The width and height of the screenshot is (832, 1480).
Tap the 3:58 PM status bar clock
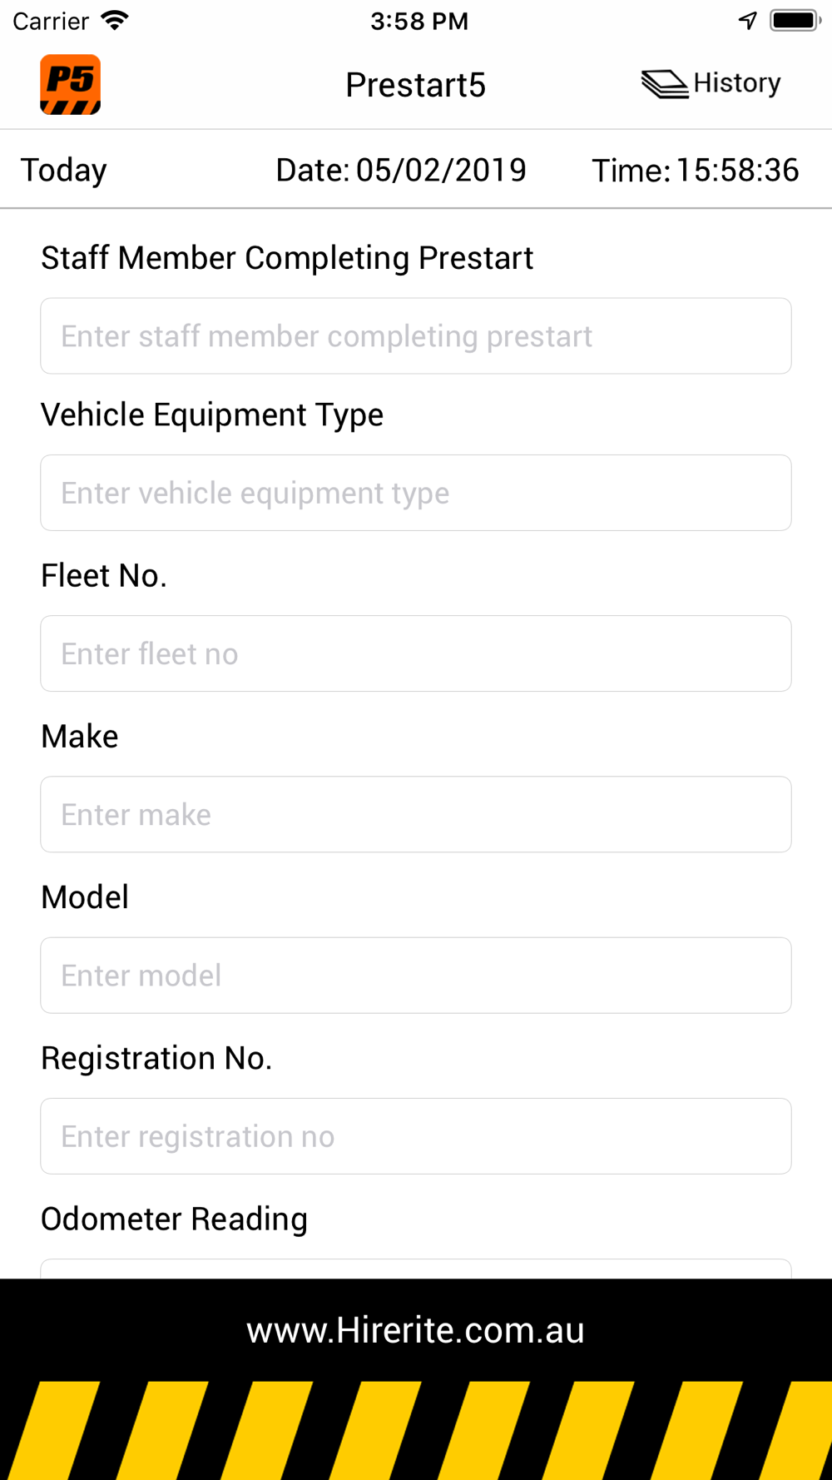pos(419,21)
